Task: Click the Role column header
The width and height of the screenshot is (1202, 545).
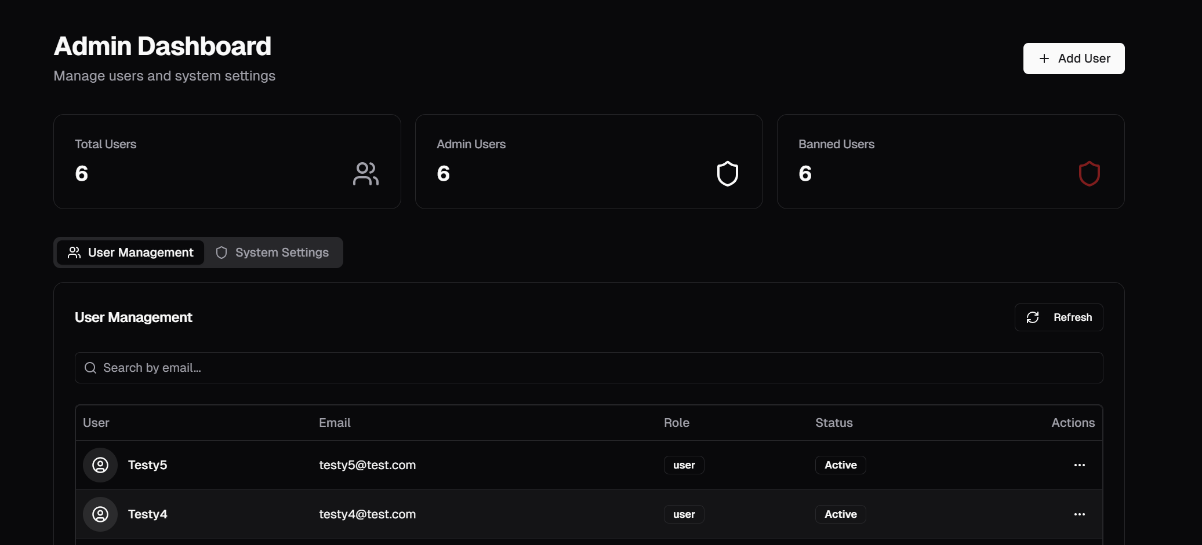Action: click(x=677, y=423)
